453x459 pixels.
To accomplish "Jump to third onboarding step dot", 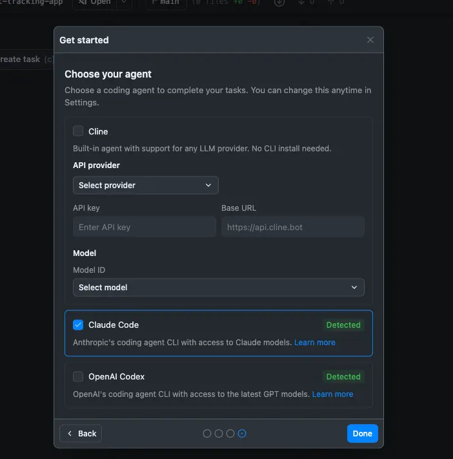I will (230, 434).
